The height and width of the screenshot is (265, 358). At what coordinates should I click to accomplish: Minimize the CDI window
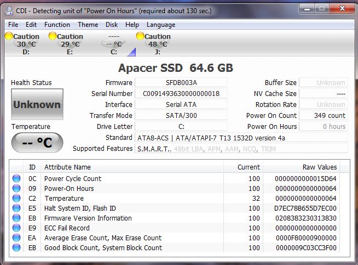coord(307,9)
